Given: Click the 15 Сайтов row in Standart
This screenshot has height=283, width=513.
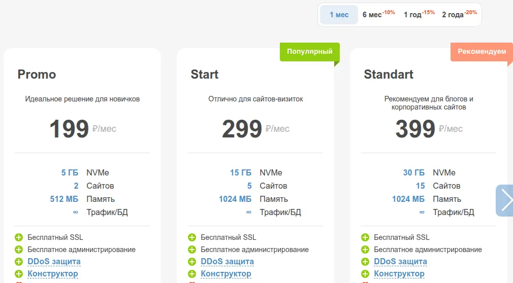Looking at the screenshot, I should point(438,186).
